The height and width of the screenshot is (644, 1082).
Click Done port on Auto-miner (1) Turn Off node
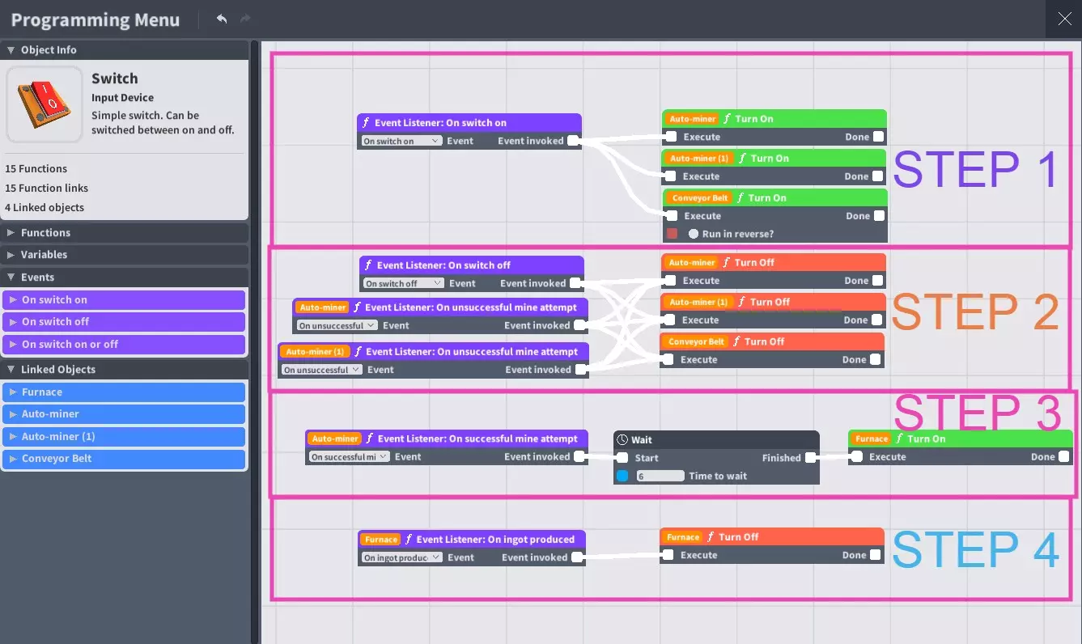click(876, 320)
